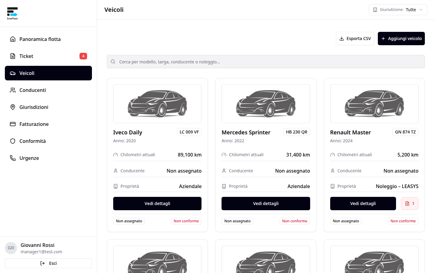Click the Noleggio – LEASYS ownership value

397,186
